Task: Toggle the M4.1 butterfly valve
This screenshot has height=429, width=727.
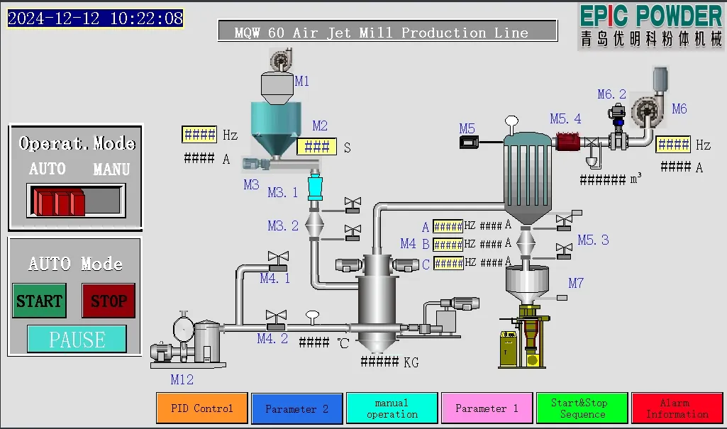Action: tap(277, 259)
